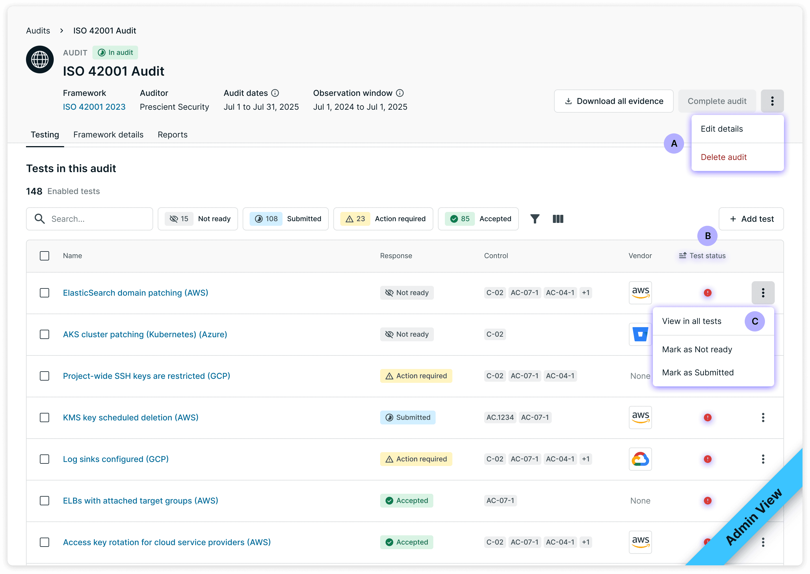The height and width of the screenshot is (574, 810).
Task: Click into the Search tests field
Action: tap(95, 219)
